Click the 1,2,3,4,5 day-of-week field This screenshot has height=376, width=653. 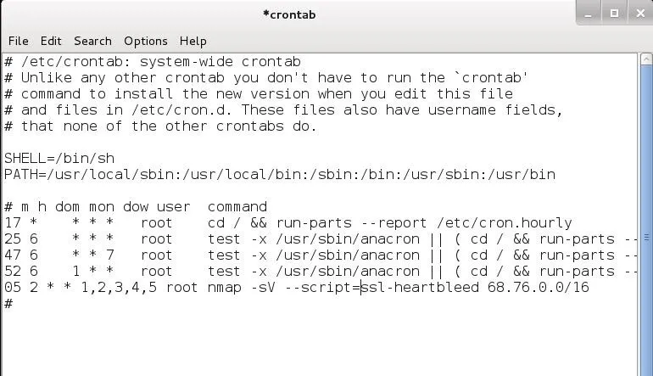(119, 288)
